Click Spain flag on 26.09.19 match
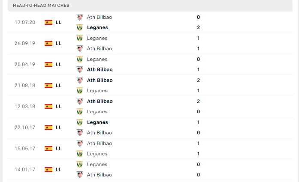 pyautogui.click(x=48, y=43)
